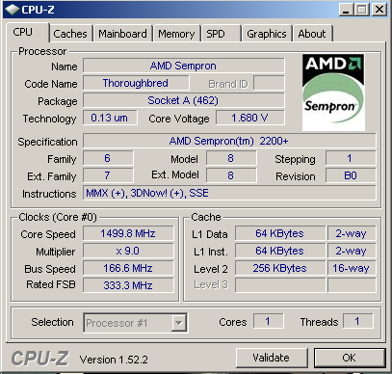This screenshot has height=374, width=392.
Task: Click the Validate button
Action: [271, 358]
